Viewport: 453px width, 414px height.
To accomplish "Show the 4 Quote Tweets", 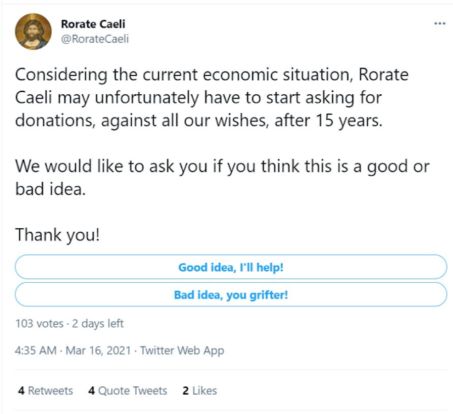I will [x=128, y=391].
